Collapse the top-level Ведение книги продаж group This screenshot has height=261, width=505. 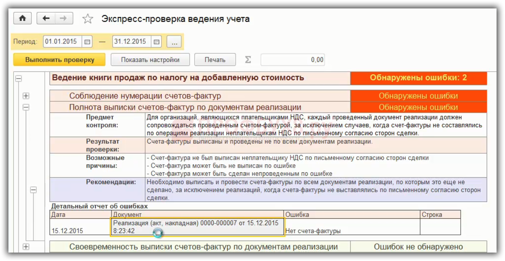18,78
